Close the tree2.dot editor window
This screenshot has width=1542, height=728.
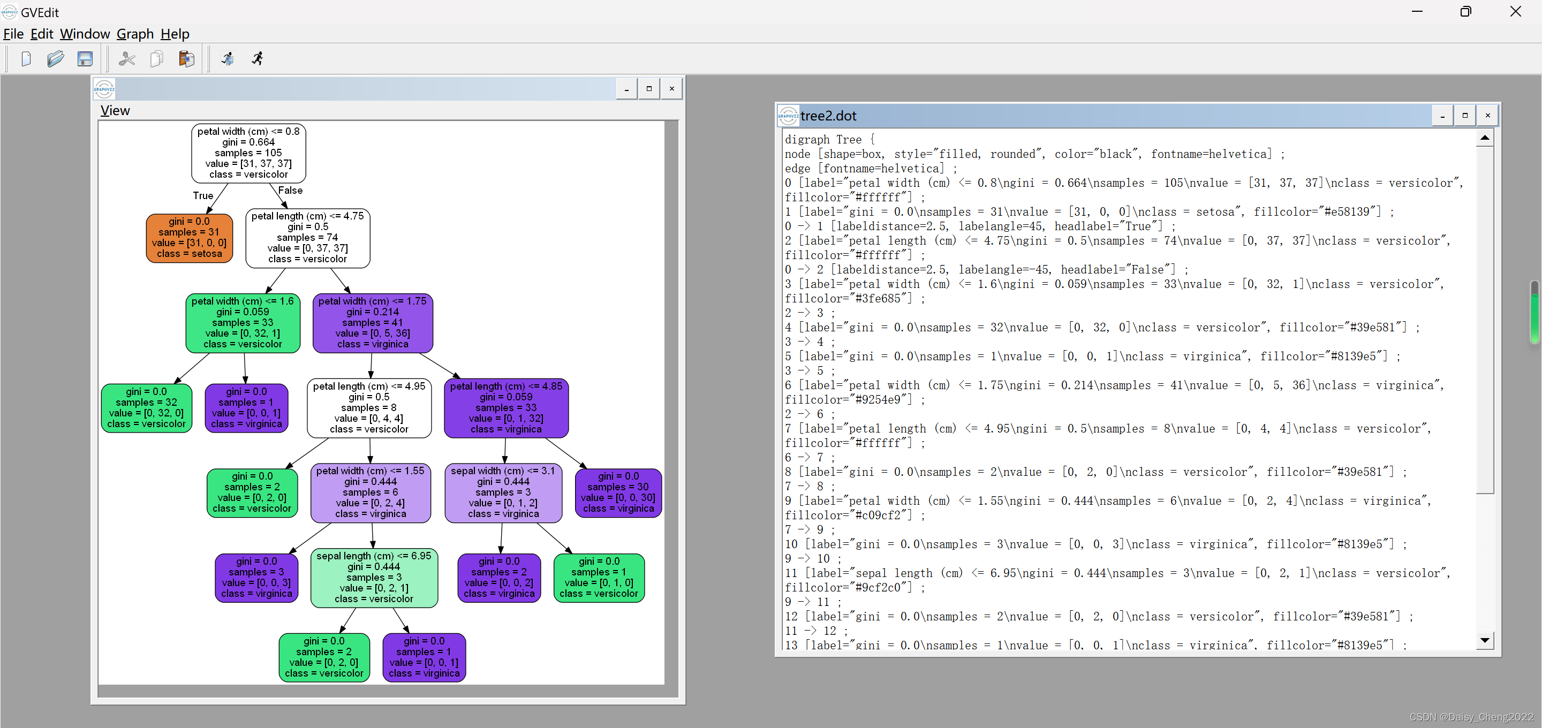pyautogui.click(x=1487, y=116)
